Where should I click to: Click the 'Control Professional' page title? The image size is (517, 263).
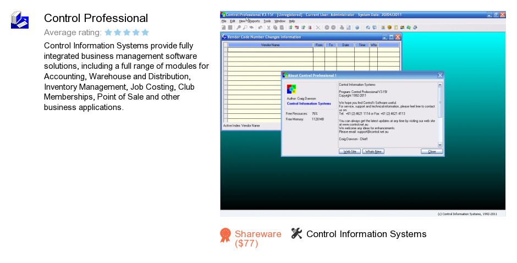96,18
